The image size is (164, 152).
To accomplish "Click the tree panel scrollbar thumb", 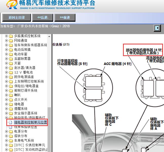I will [x=49, y=130].
